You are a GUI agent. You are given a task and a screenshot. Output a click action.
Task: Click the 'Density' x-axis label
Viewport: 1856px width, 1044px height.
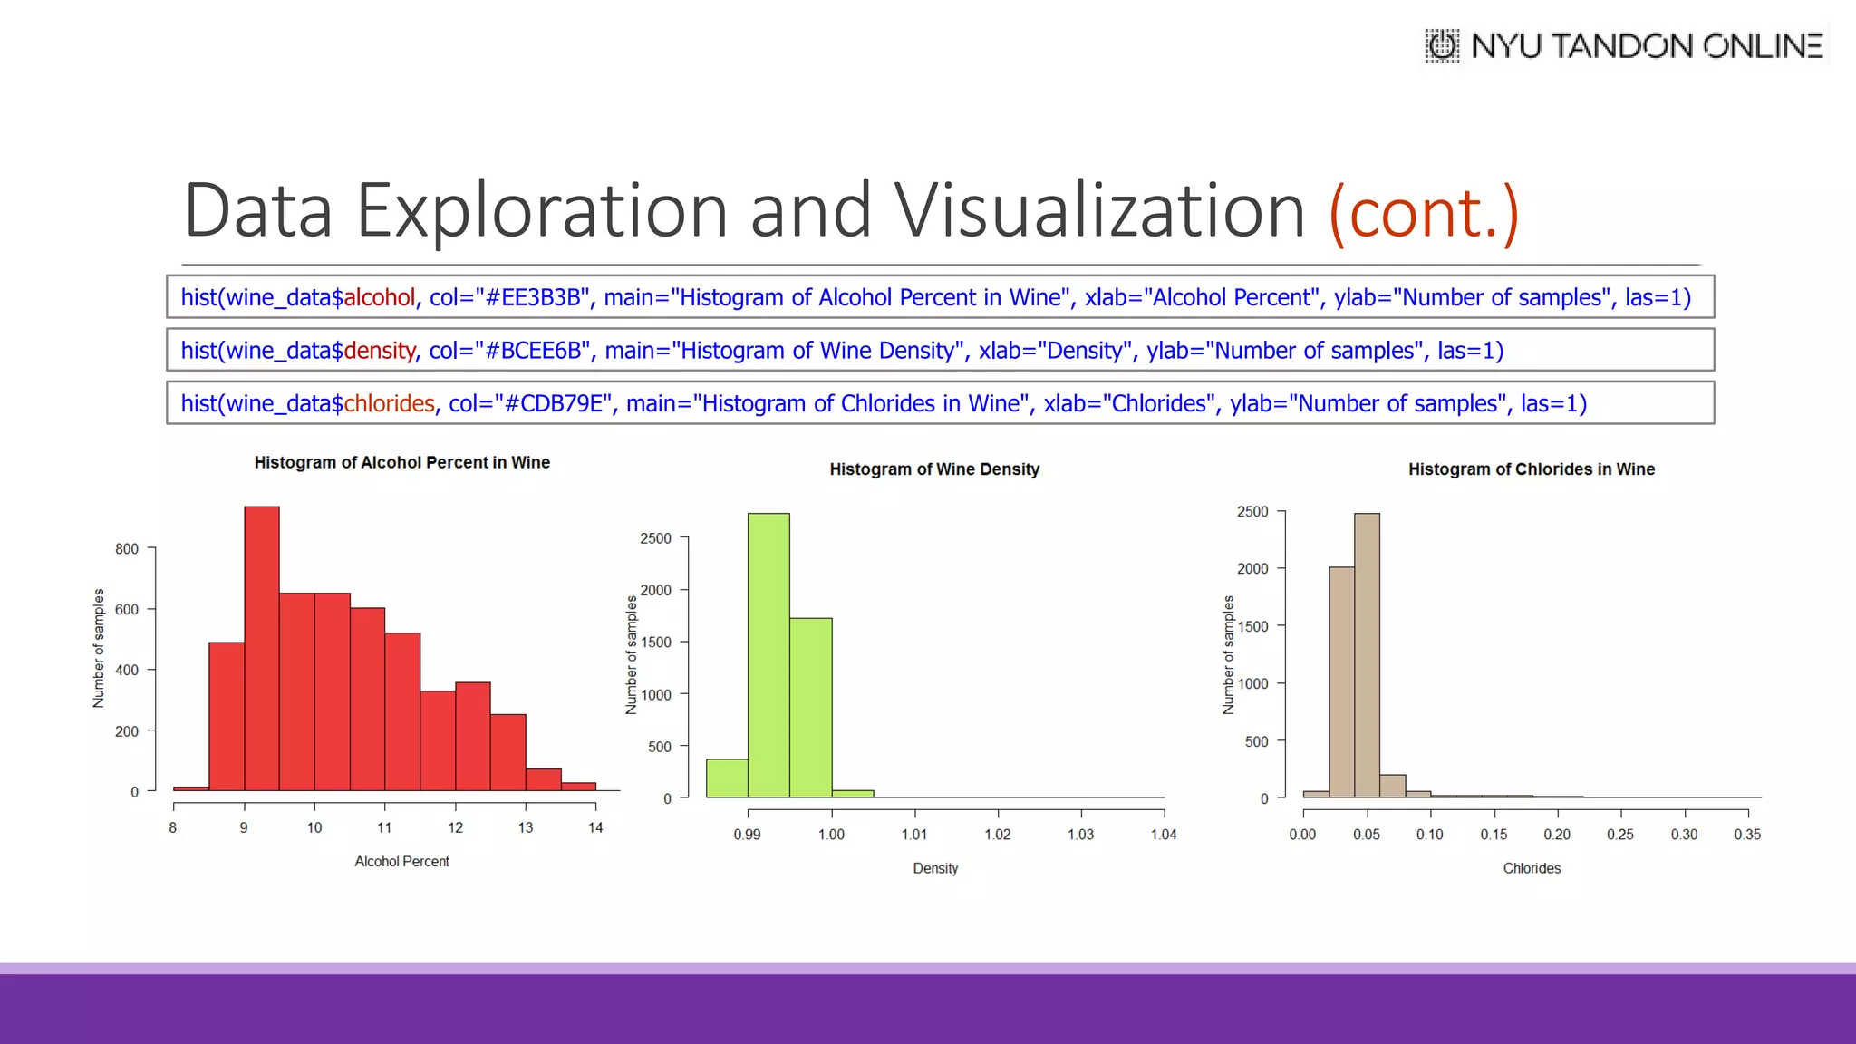click(x=935, y=868)
